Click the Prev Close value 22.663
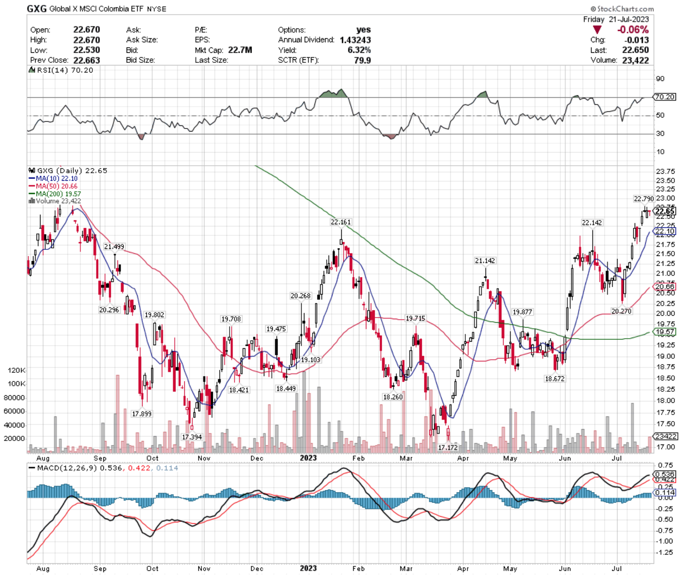This screenshot has height=576, width=687. pos(87,60)
